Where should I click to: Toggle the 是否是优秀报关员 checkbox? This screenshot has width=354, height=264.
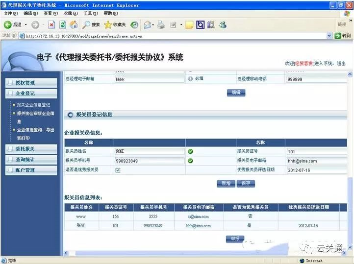[118, 170]
